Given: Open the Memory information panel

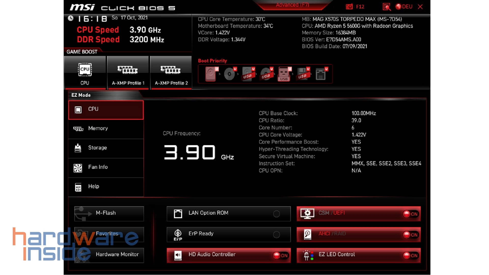Looking at the screenshot, I should [106, 128].
